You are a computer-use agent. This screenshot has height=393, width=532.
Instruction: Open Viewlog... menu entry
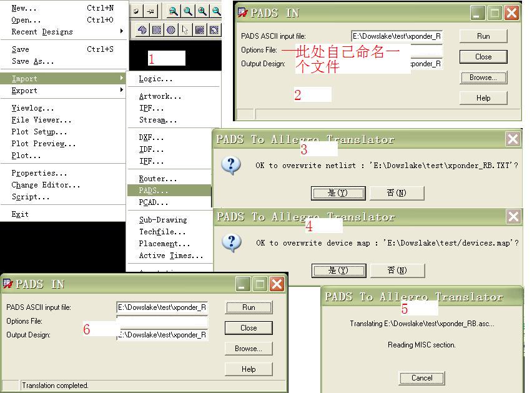(x=64, y=108)
